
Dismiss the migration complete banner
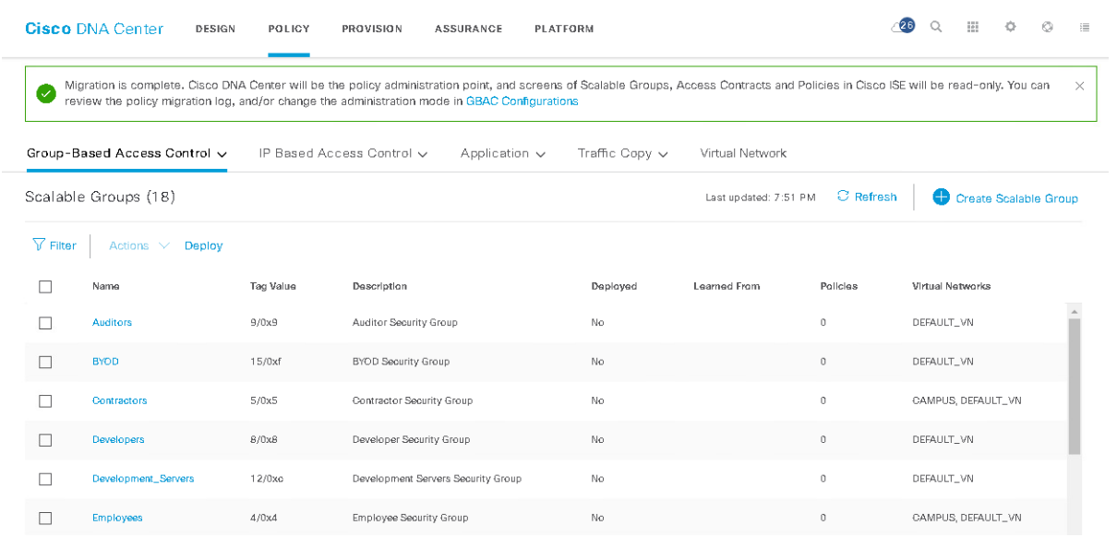point(1079,86)
